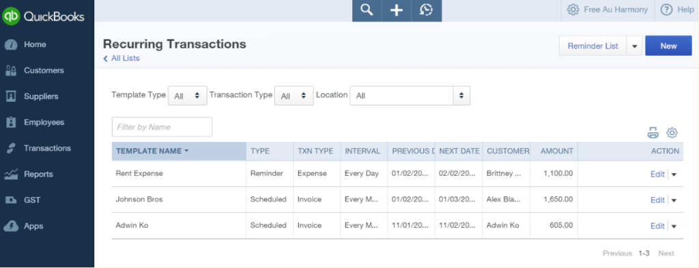Click the Reminder List button
Screen dimensions: 699x268
pos(593,46)
